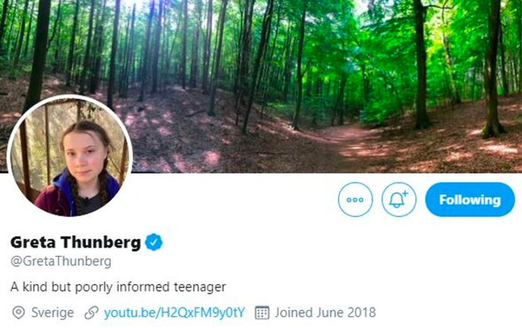This screenshot has height=328, width=522.
Task: Click the bio line about a kind teenager
Action: (118, 287)
